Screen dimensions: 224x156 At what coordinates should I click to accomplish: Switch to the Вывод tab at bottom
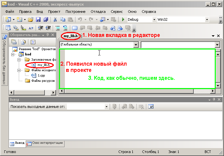coord(17,143)
